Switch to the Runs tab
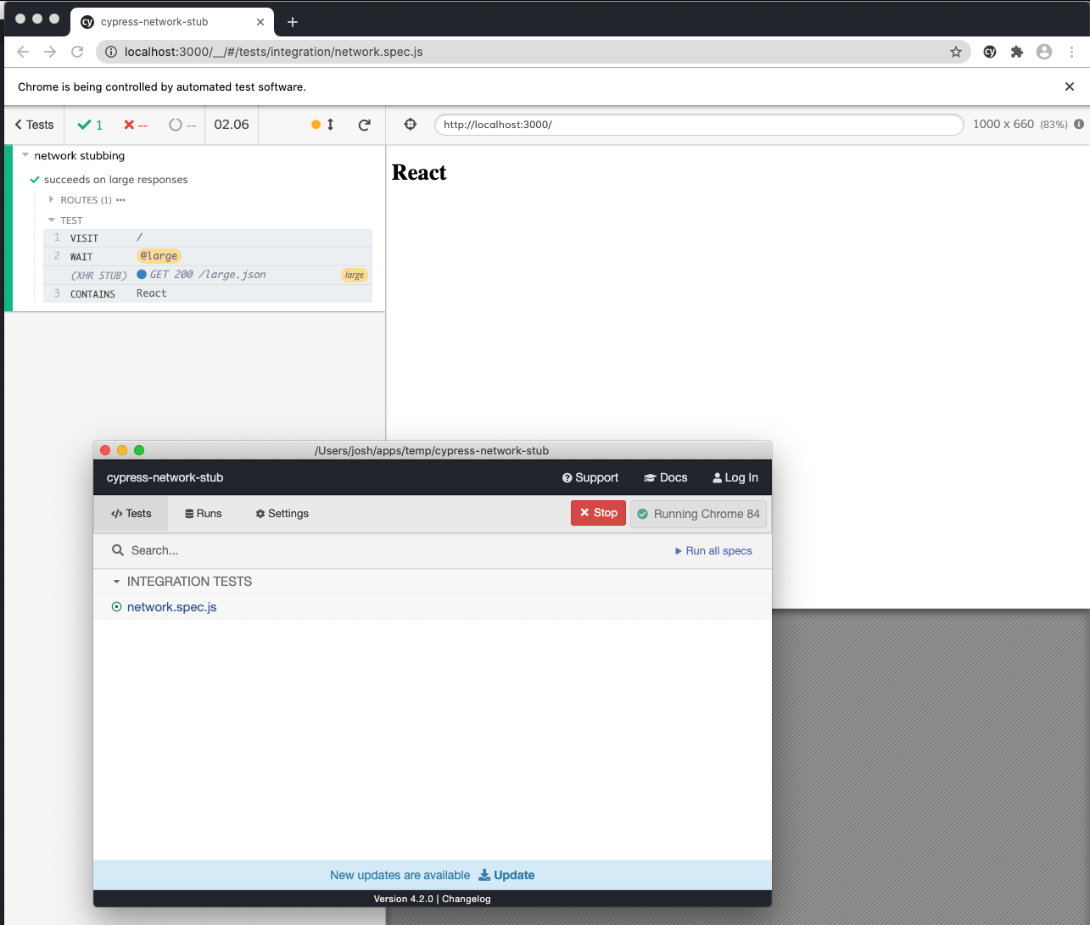1090x925 pixels. [x=204, y=514]
